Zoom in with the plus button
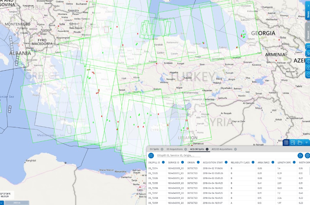This screenshot has width=310, height=205. tap(308, 68)
